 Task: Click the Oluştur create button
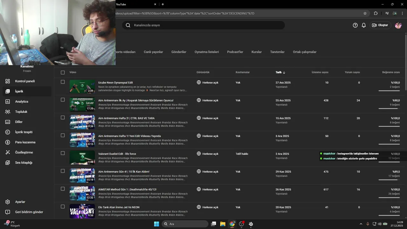[x=380, y=25]
